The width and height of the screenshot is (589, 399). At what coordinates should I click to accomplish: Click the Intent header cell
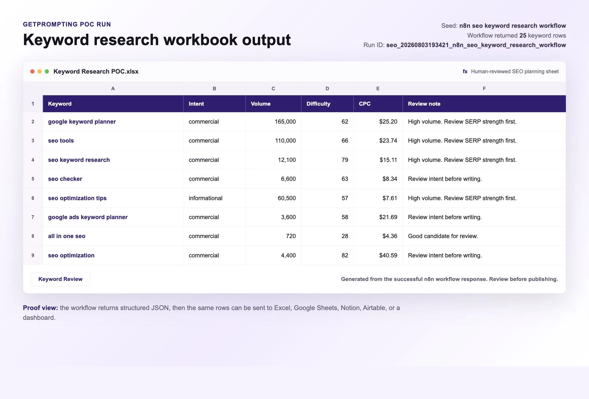pyautogui.click(x=214, y=104)
